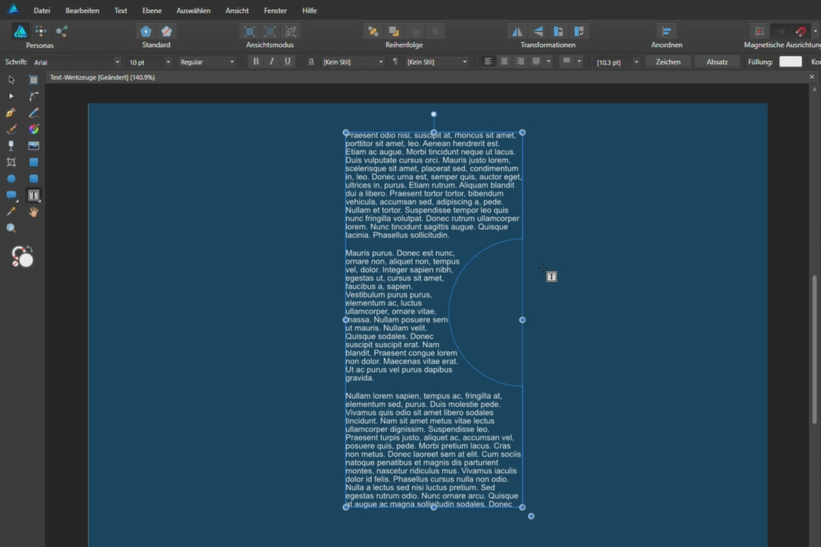The image size is (821, 547).
Task: Select the Corner tool
Action: tap(34, 96)
